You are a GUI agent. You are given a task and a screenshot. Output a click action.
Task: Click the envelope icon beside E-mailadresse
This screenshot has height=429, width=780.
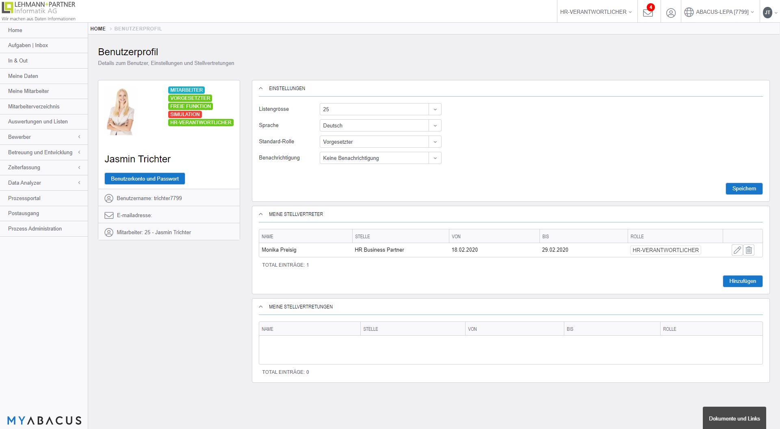[109, 216]
